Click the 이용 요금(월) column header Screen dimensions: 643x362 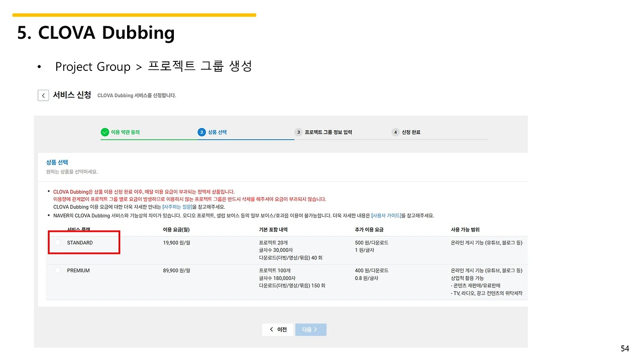pos(176,230)
